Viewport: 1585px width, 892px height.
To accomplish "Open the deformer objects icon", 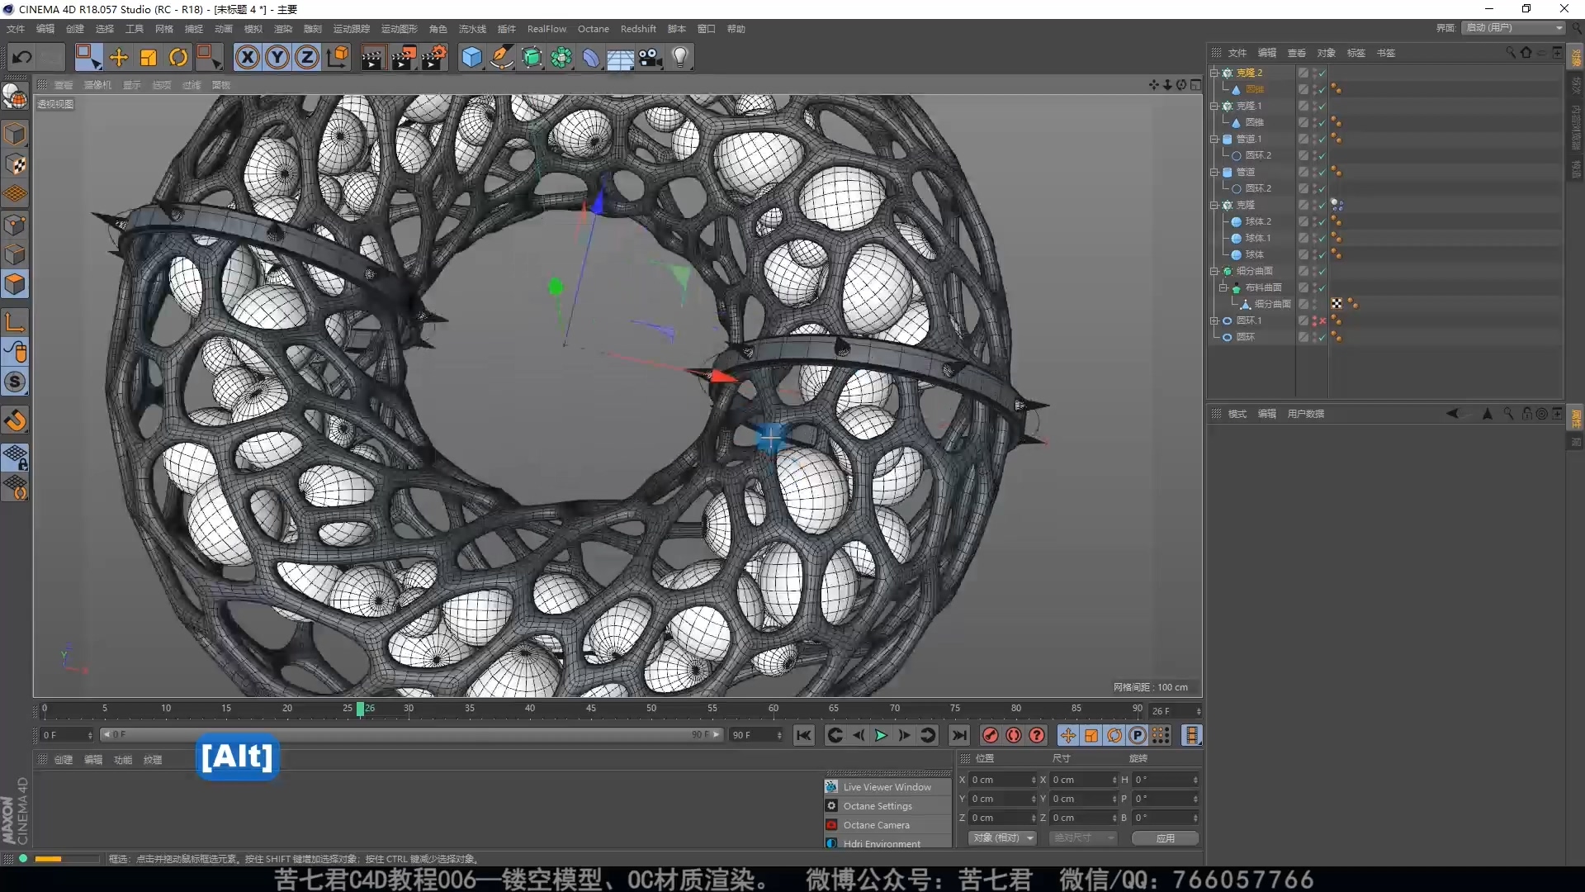I will (x=591, y=57).
